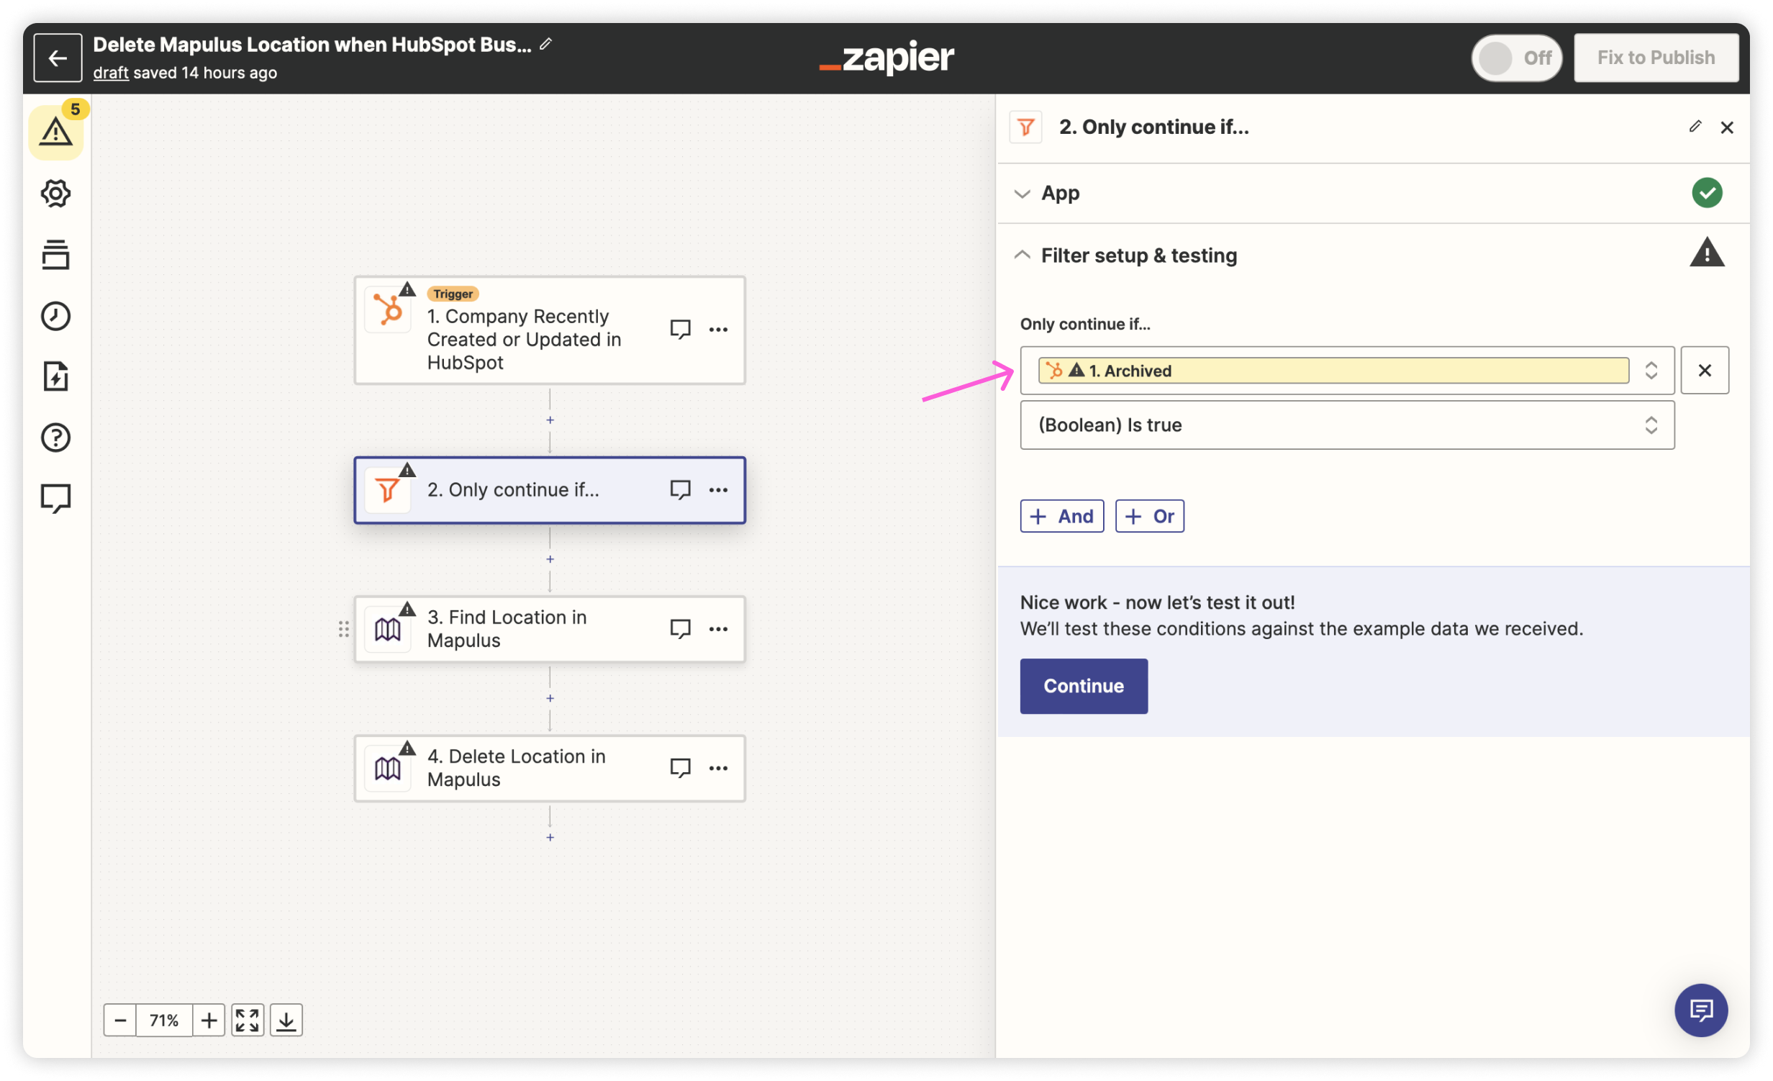Select step 4 Delete Location in Mapulus
The image size is (1773, 1081).
(x=550, y=768)
